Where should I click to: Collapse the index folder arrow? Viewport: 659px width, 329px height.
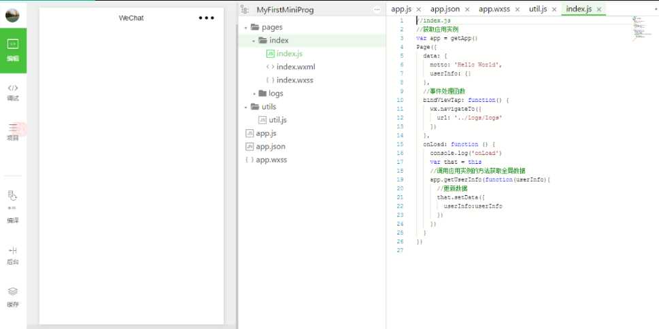[x=254, y=41]
